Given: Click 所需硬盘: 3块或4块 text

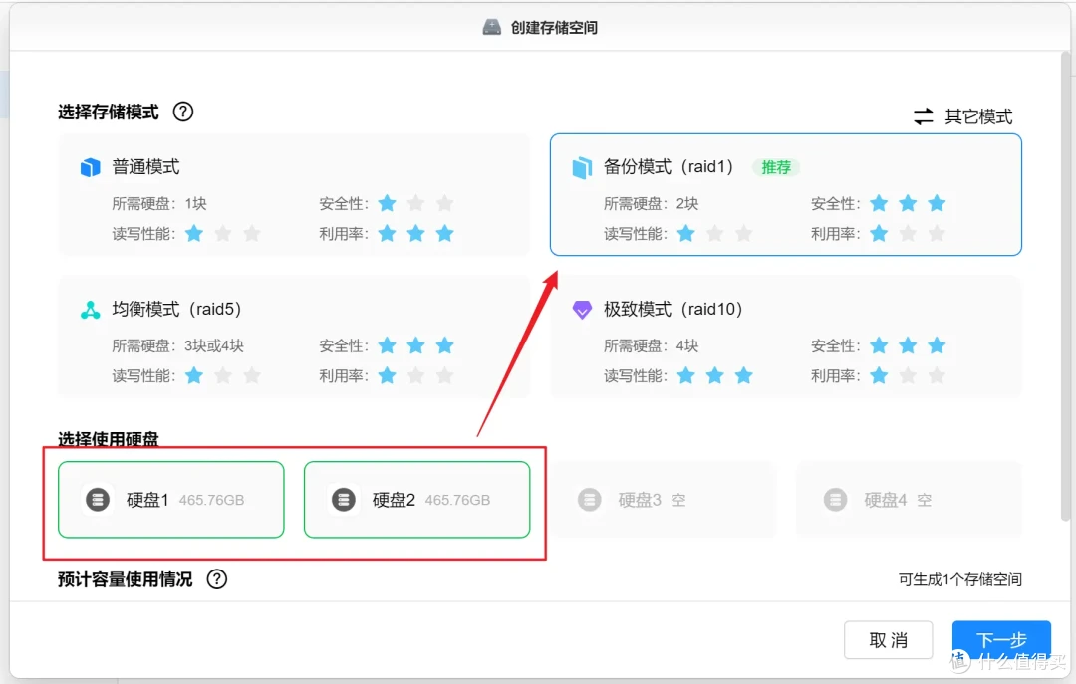Looking at the screenshot, I should (x=177, y=345).
